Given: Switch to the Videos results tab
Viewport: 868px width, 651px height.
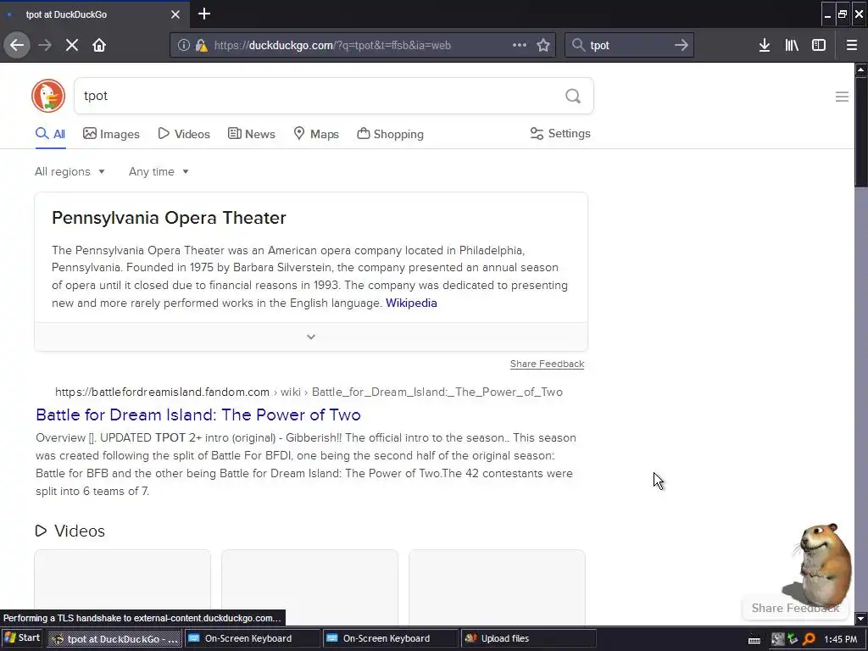Looking at the screenshot, I should click(x=184, y=134).
